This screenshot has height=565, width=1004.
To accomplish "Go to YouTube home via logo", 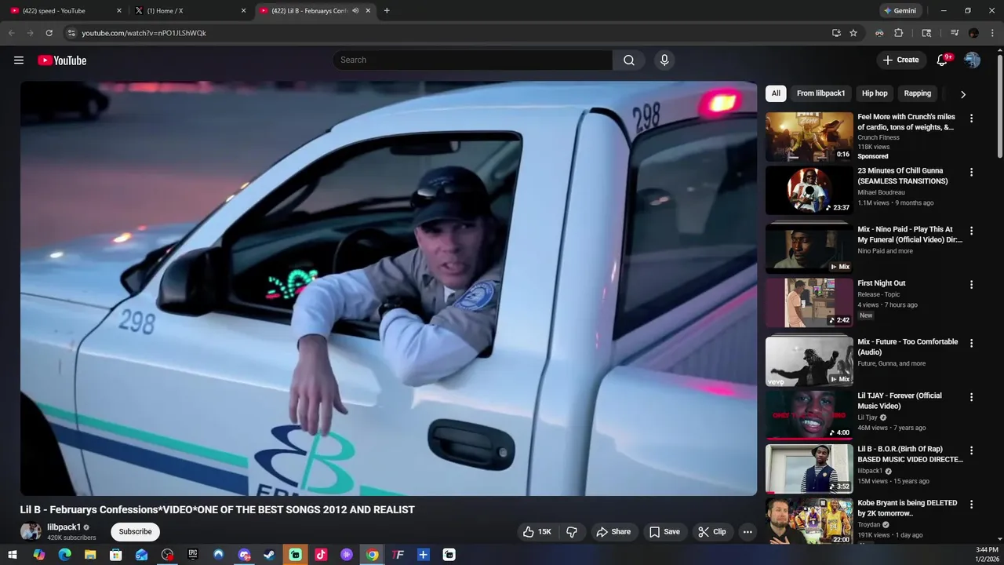I will tap(62, 60).
